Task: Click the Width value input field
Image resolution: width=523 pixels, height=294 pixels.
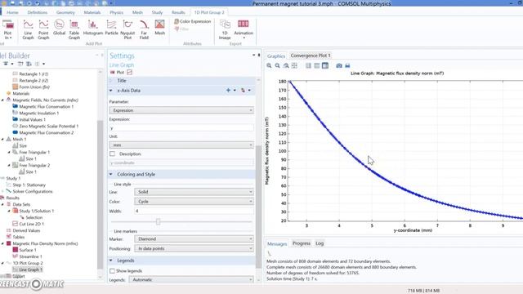Action: tap(194, 212)
